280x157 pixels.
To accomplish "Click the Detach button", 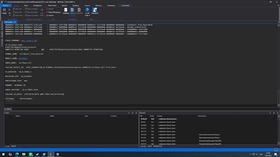I will click(x=50, y=15).
